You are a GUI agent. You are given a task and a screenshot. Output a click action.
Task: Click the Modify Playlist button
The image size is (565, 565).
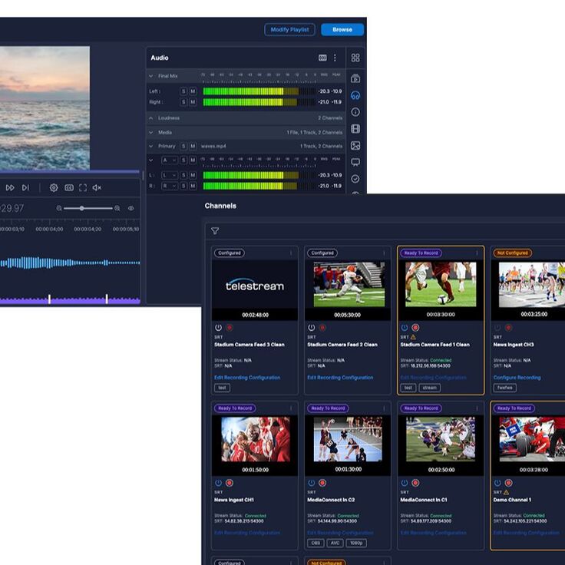coord(289,29)
